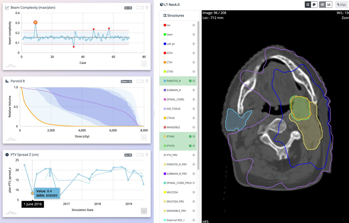Open the more options menu on Beam Complexity panel
349x223 pixels.
coord(144,64)
